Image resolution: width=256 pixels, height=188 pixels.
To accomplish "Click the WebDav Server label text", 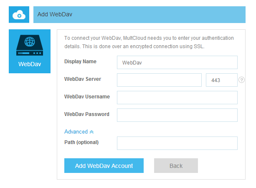I will pos(83,79).
